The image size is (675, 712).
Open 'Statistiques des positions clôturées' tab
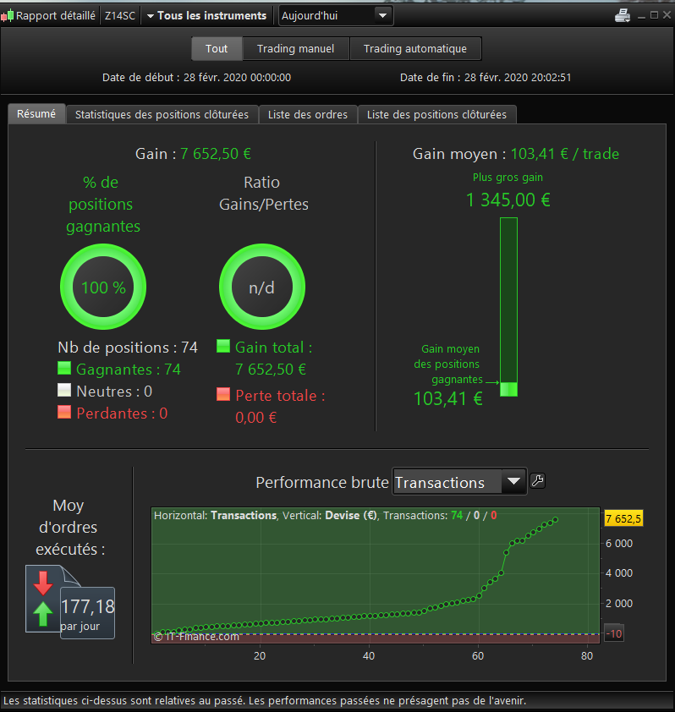(x=162, y=114)
